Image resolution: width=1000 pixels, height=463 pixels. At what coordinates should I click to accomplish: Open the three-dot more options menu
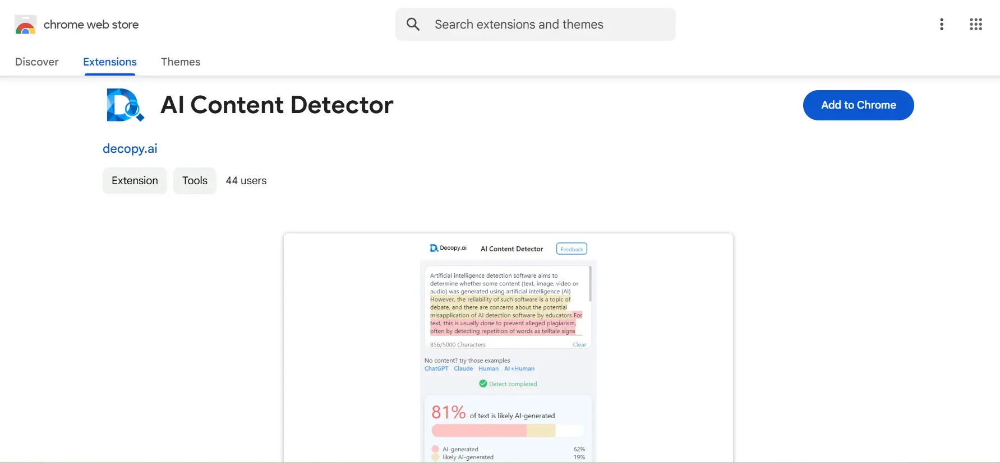[942, 24]
